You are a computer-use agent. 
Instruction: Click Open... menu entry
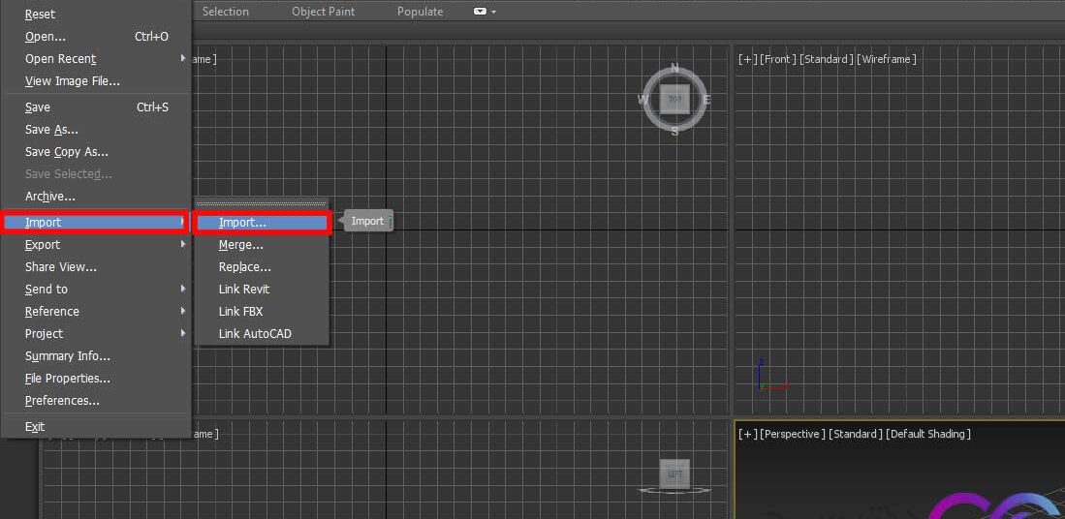point(95,37)
